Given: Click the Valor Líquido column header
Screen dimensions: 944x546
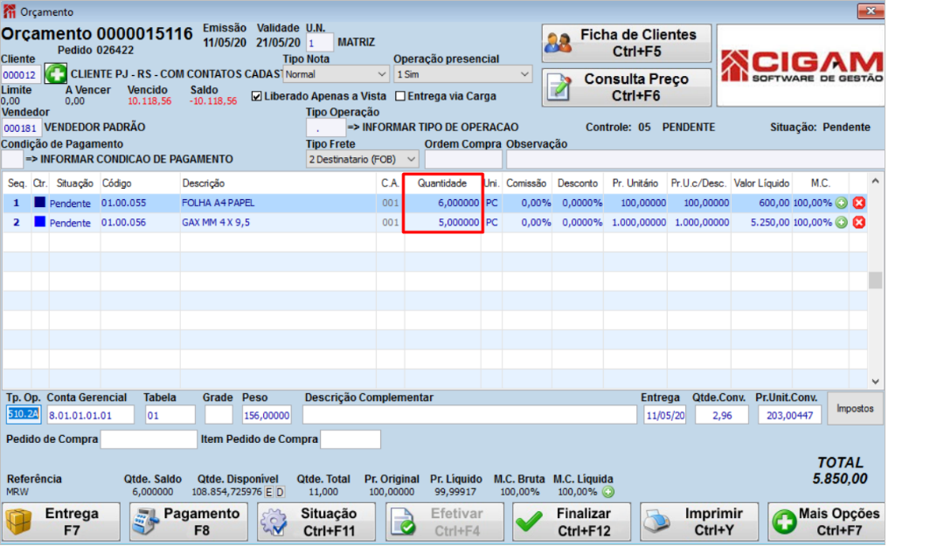Looking at the screenshot, I should click(x=760, y=183).
